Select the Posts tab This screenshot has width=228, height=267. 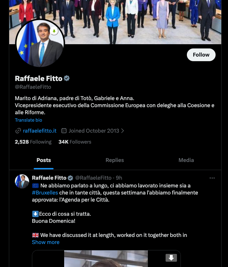click(44, 160)
